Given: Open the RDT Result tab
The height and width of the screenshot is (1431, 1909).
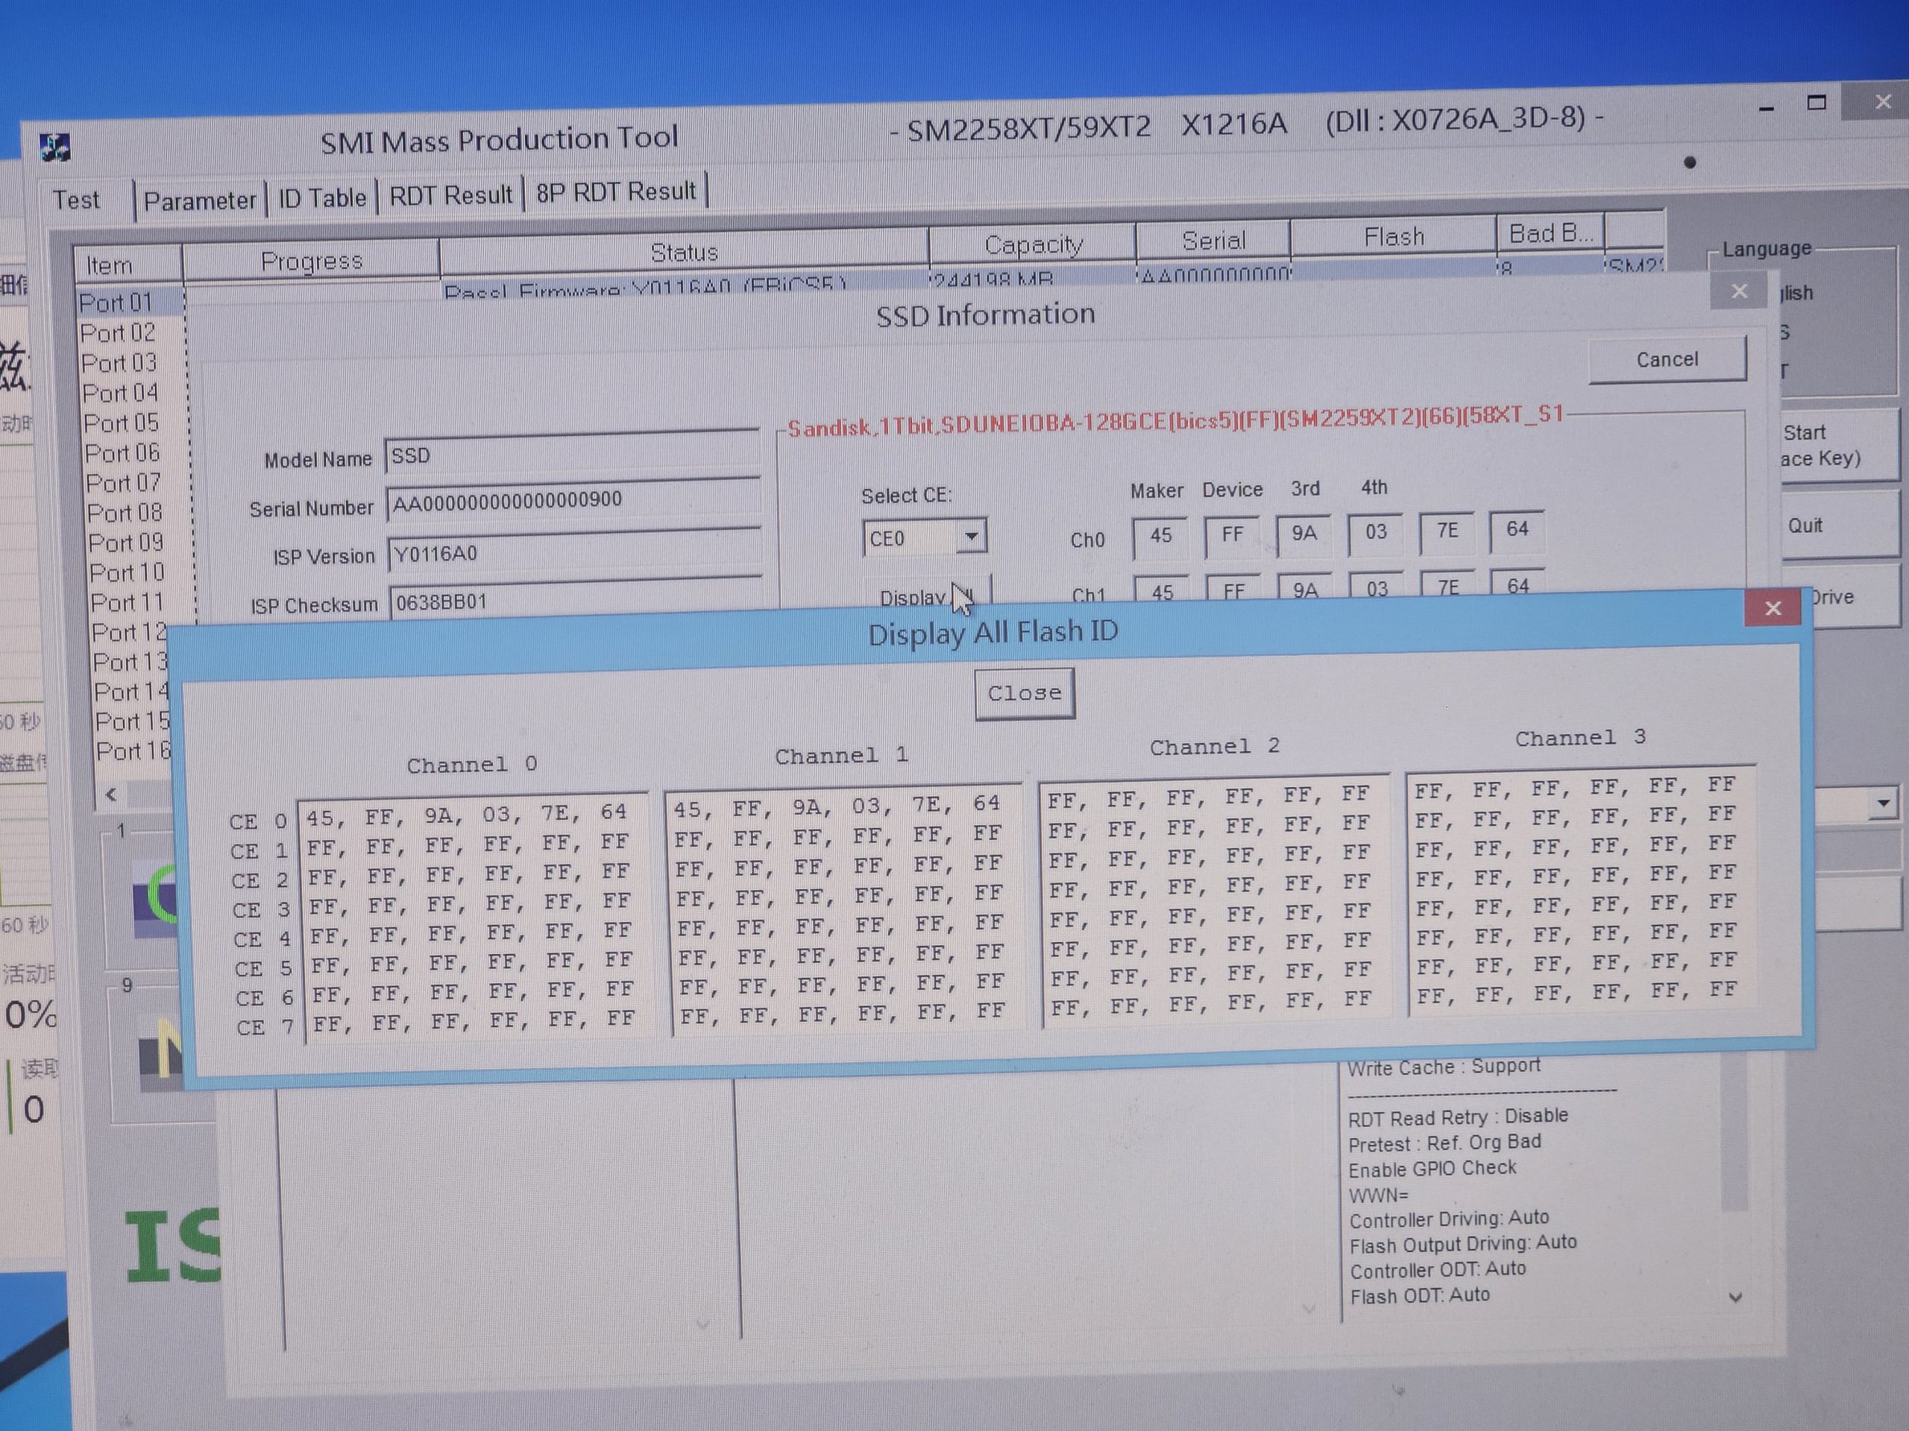Looking at the screenshot, I should click(450, 196).
